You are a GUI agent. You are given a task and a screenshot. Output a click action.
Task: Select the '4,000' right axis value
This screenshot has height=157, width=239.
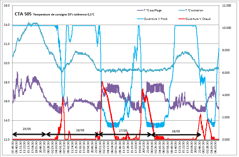click(226, 95)
